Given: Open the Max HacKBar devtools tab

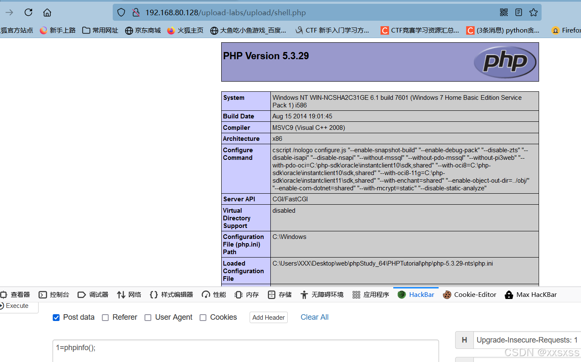Looking at the screenshot, I should tap(531, 295).
